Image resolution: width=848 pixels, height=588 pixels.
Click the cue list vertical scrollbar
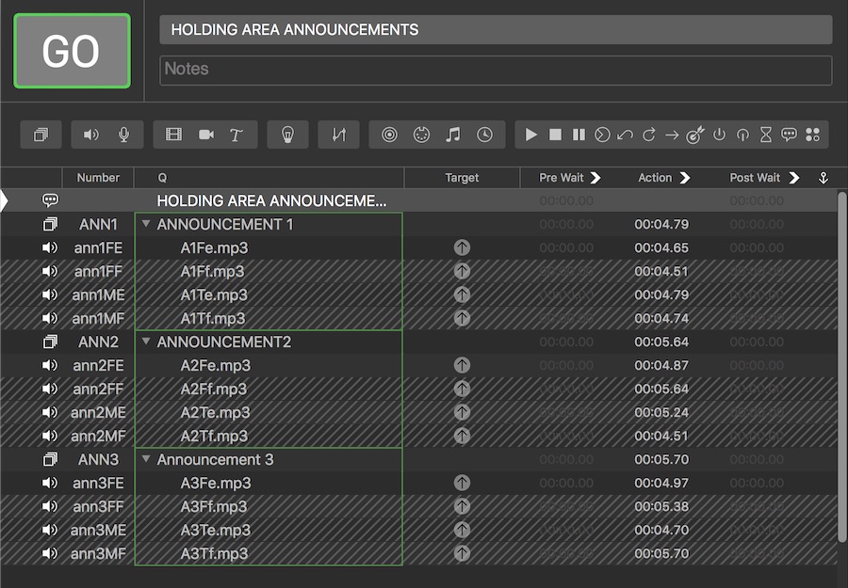pyautogui.click(x=841, y=367)
